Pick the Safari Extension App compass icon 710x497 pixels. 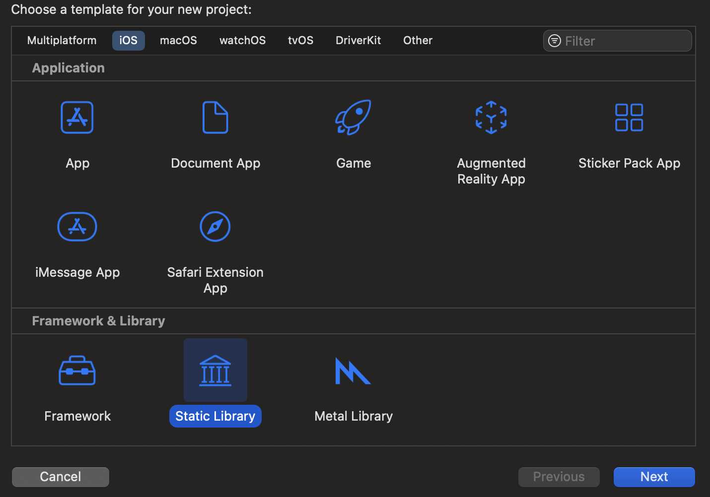(x=215, y=227)
